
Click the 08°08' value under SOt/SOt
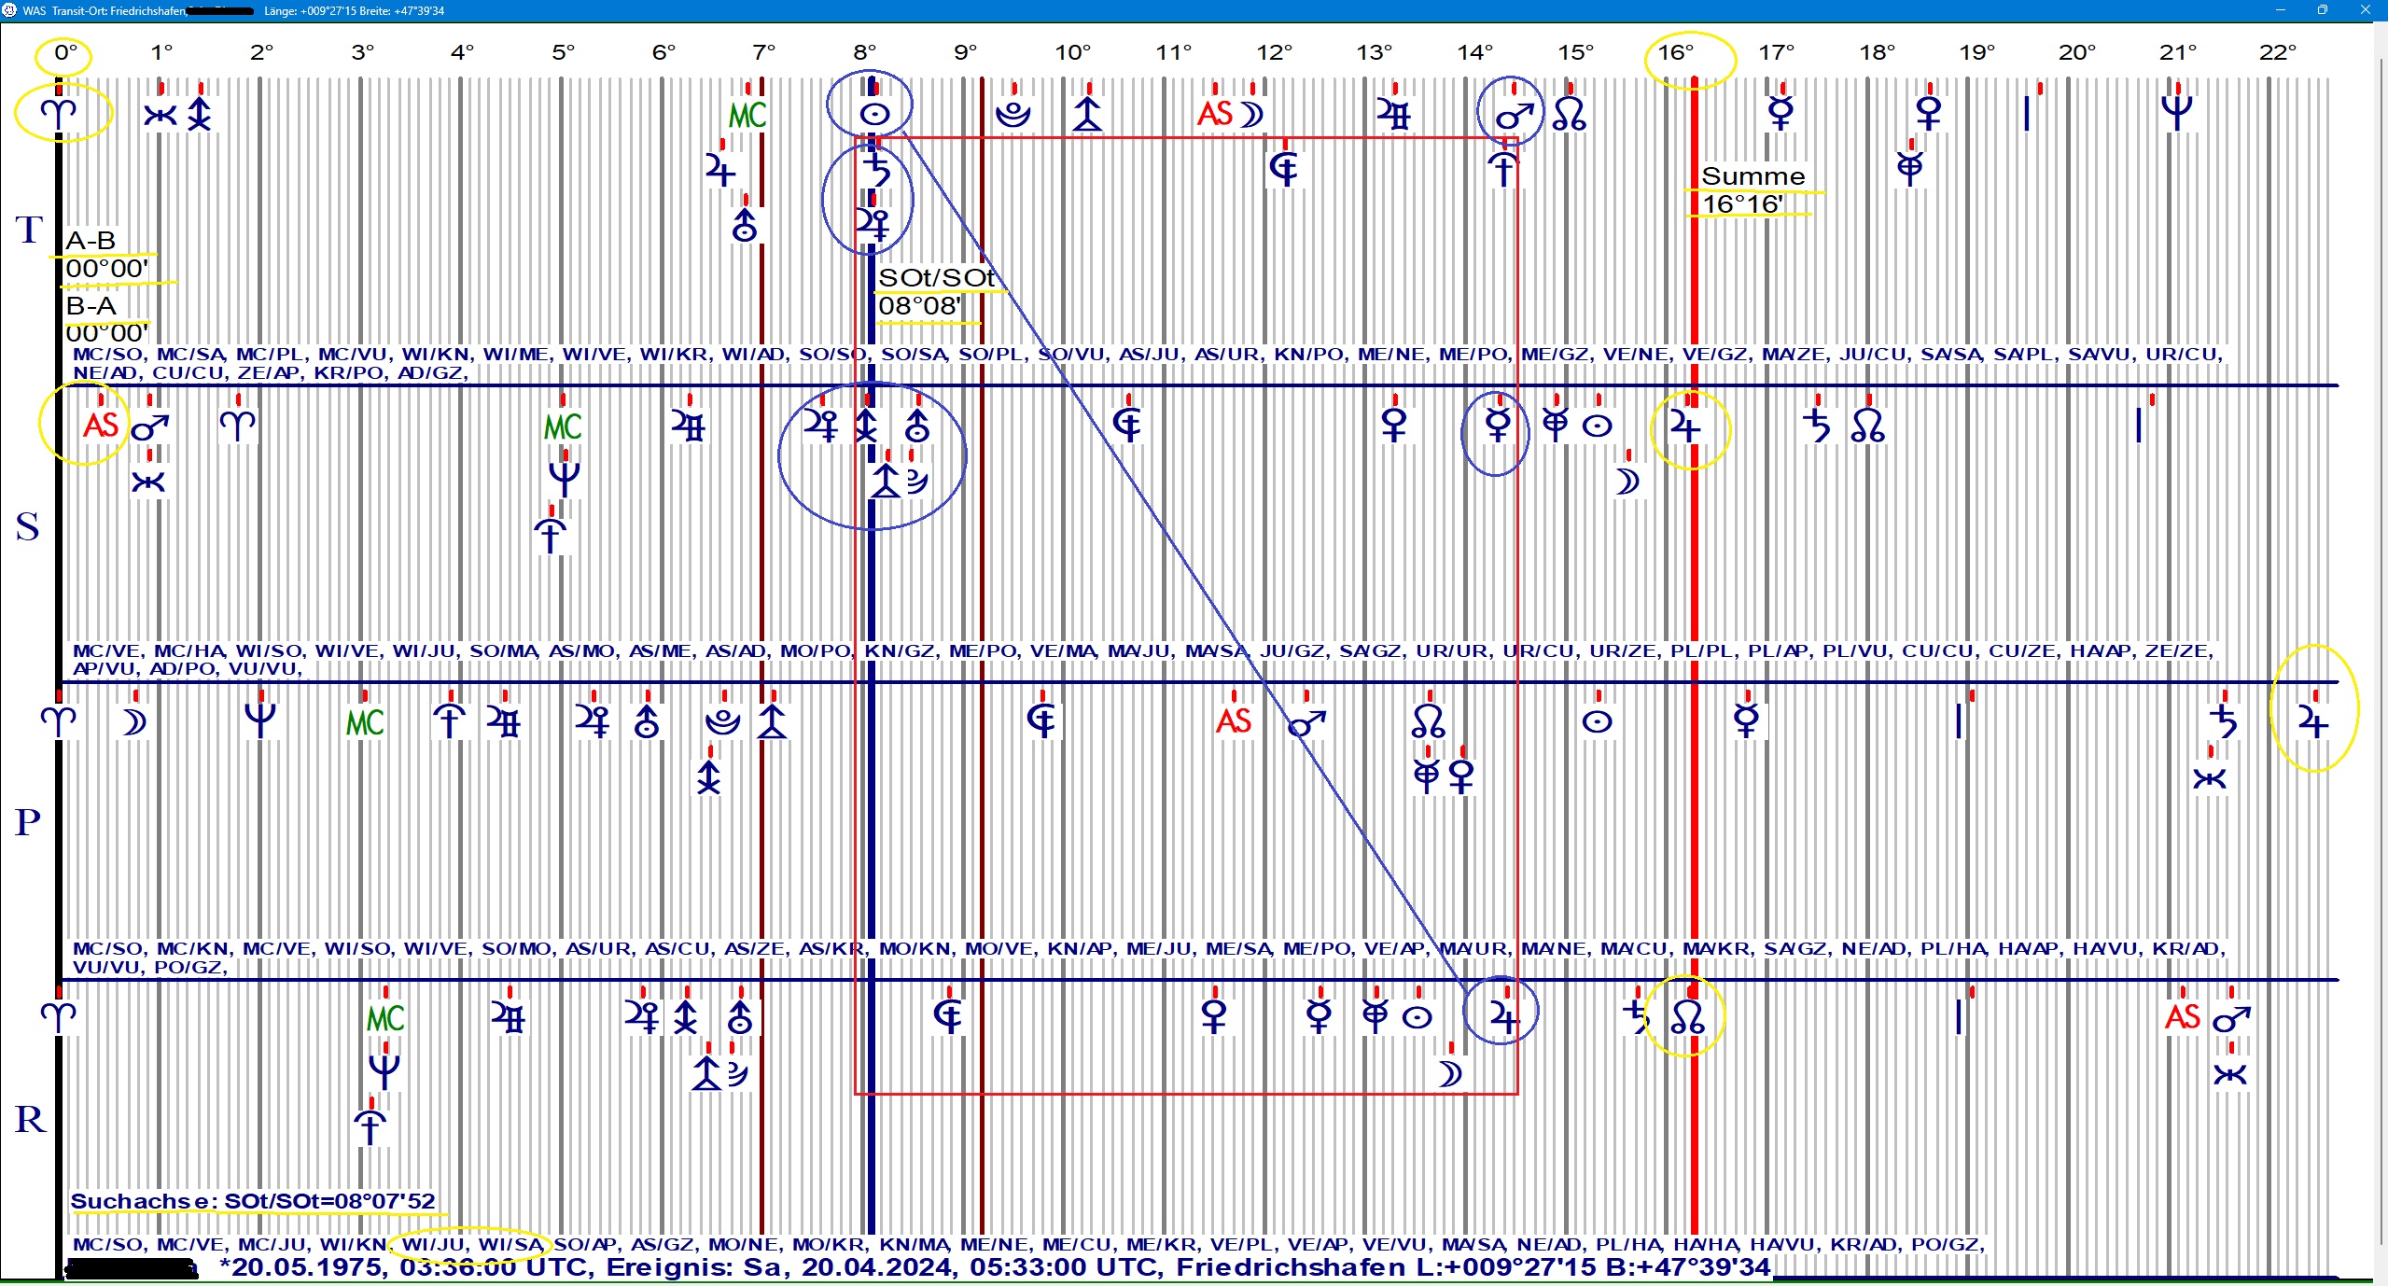point(919,306)
